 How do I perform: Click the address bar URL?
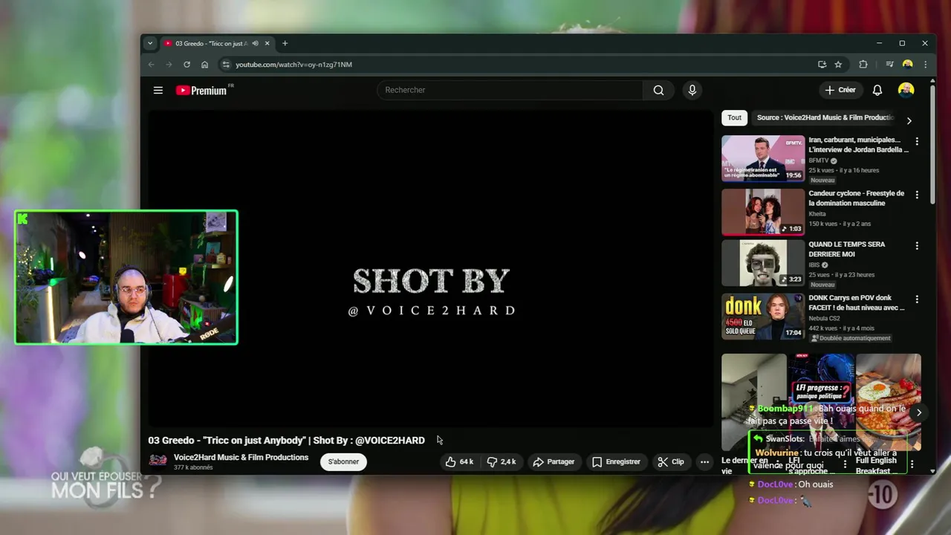pos(293,65)
